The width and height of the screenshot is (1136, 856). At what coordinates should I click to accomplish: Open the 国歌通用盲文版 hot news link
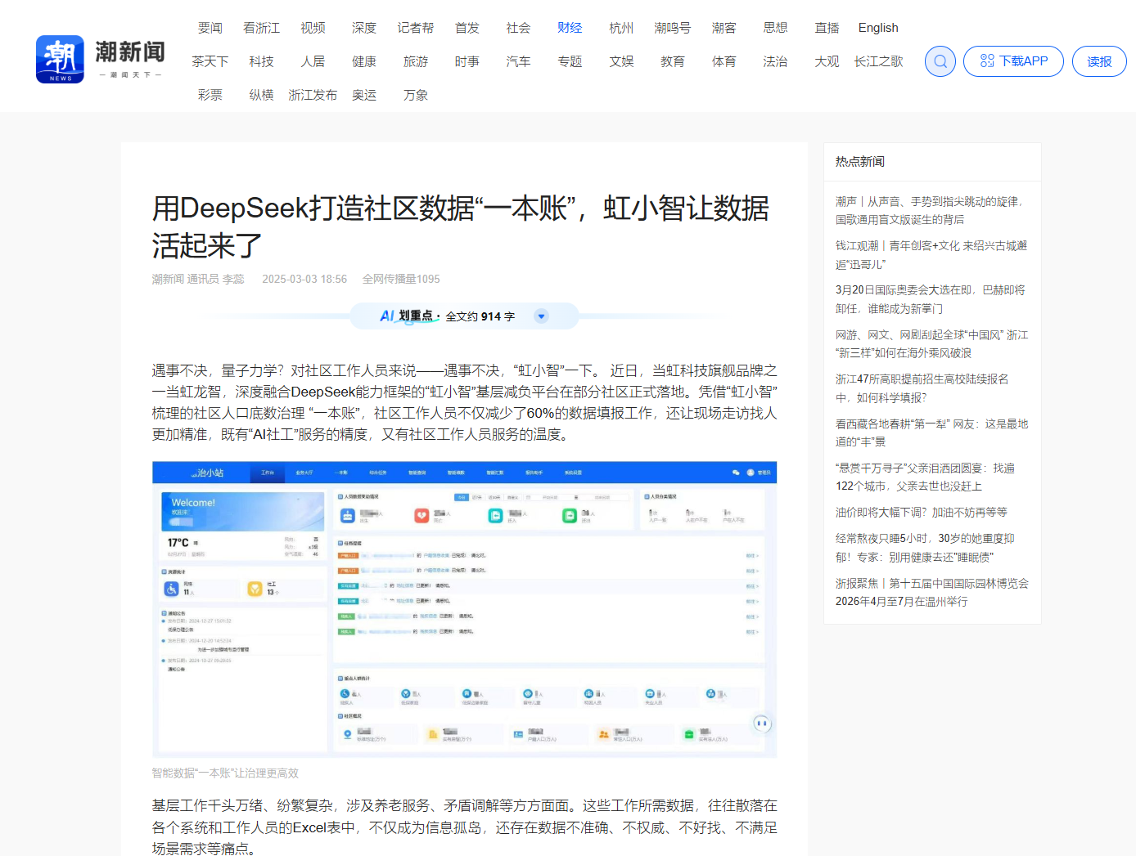click(x=929, y=210)
